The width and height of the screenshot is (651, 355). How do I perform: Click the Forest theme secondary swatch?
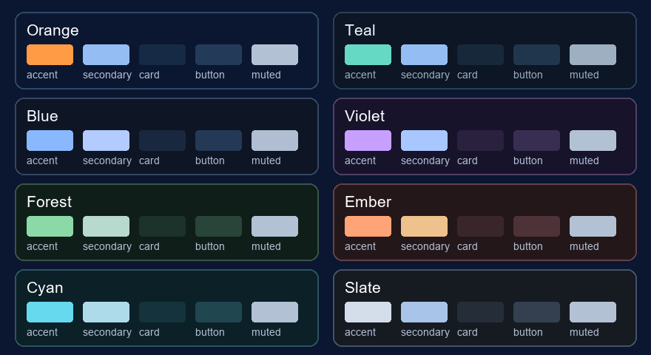coord(107,226)
